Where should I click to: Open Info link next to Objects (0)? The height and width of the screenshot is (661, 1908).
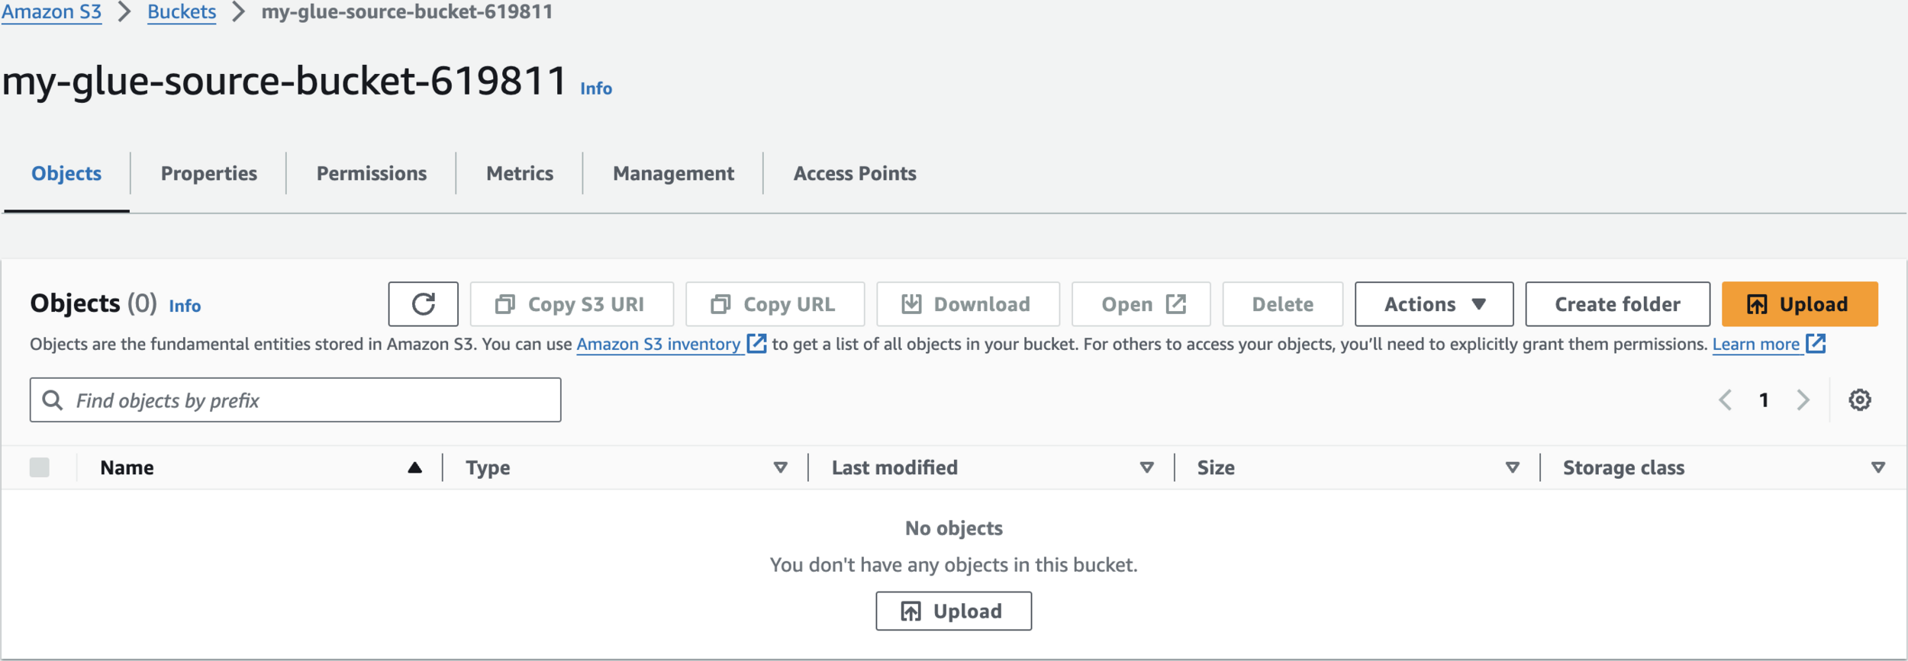pos(185,306)
